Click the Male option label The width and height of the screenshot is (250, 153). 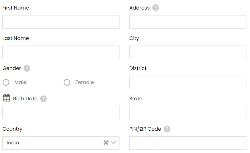point(21,82)
